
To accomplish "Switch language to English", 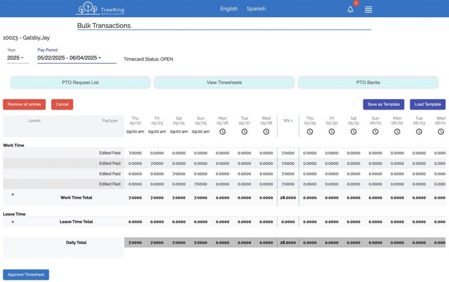I will 229,9.
